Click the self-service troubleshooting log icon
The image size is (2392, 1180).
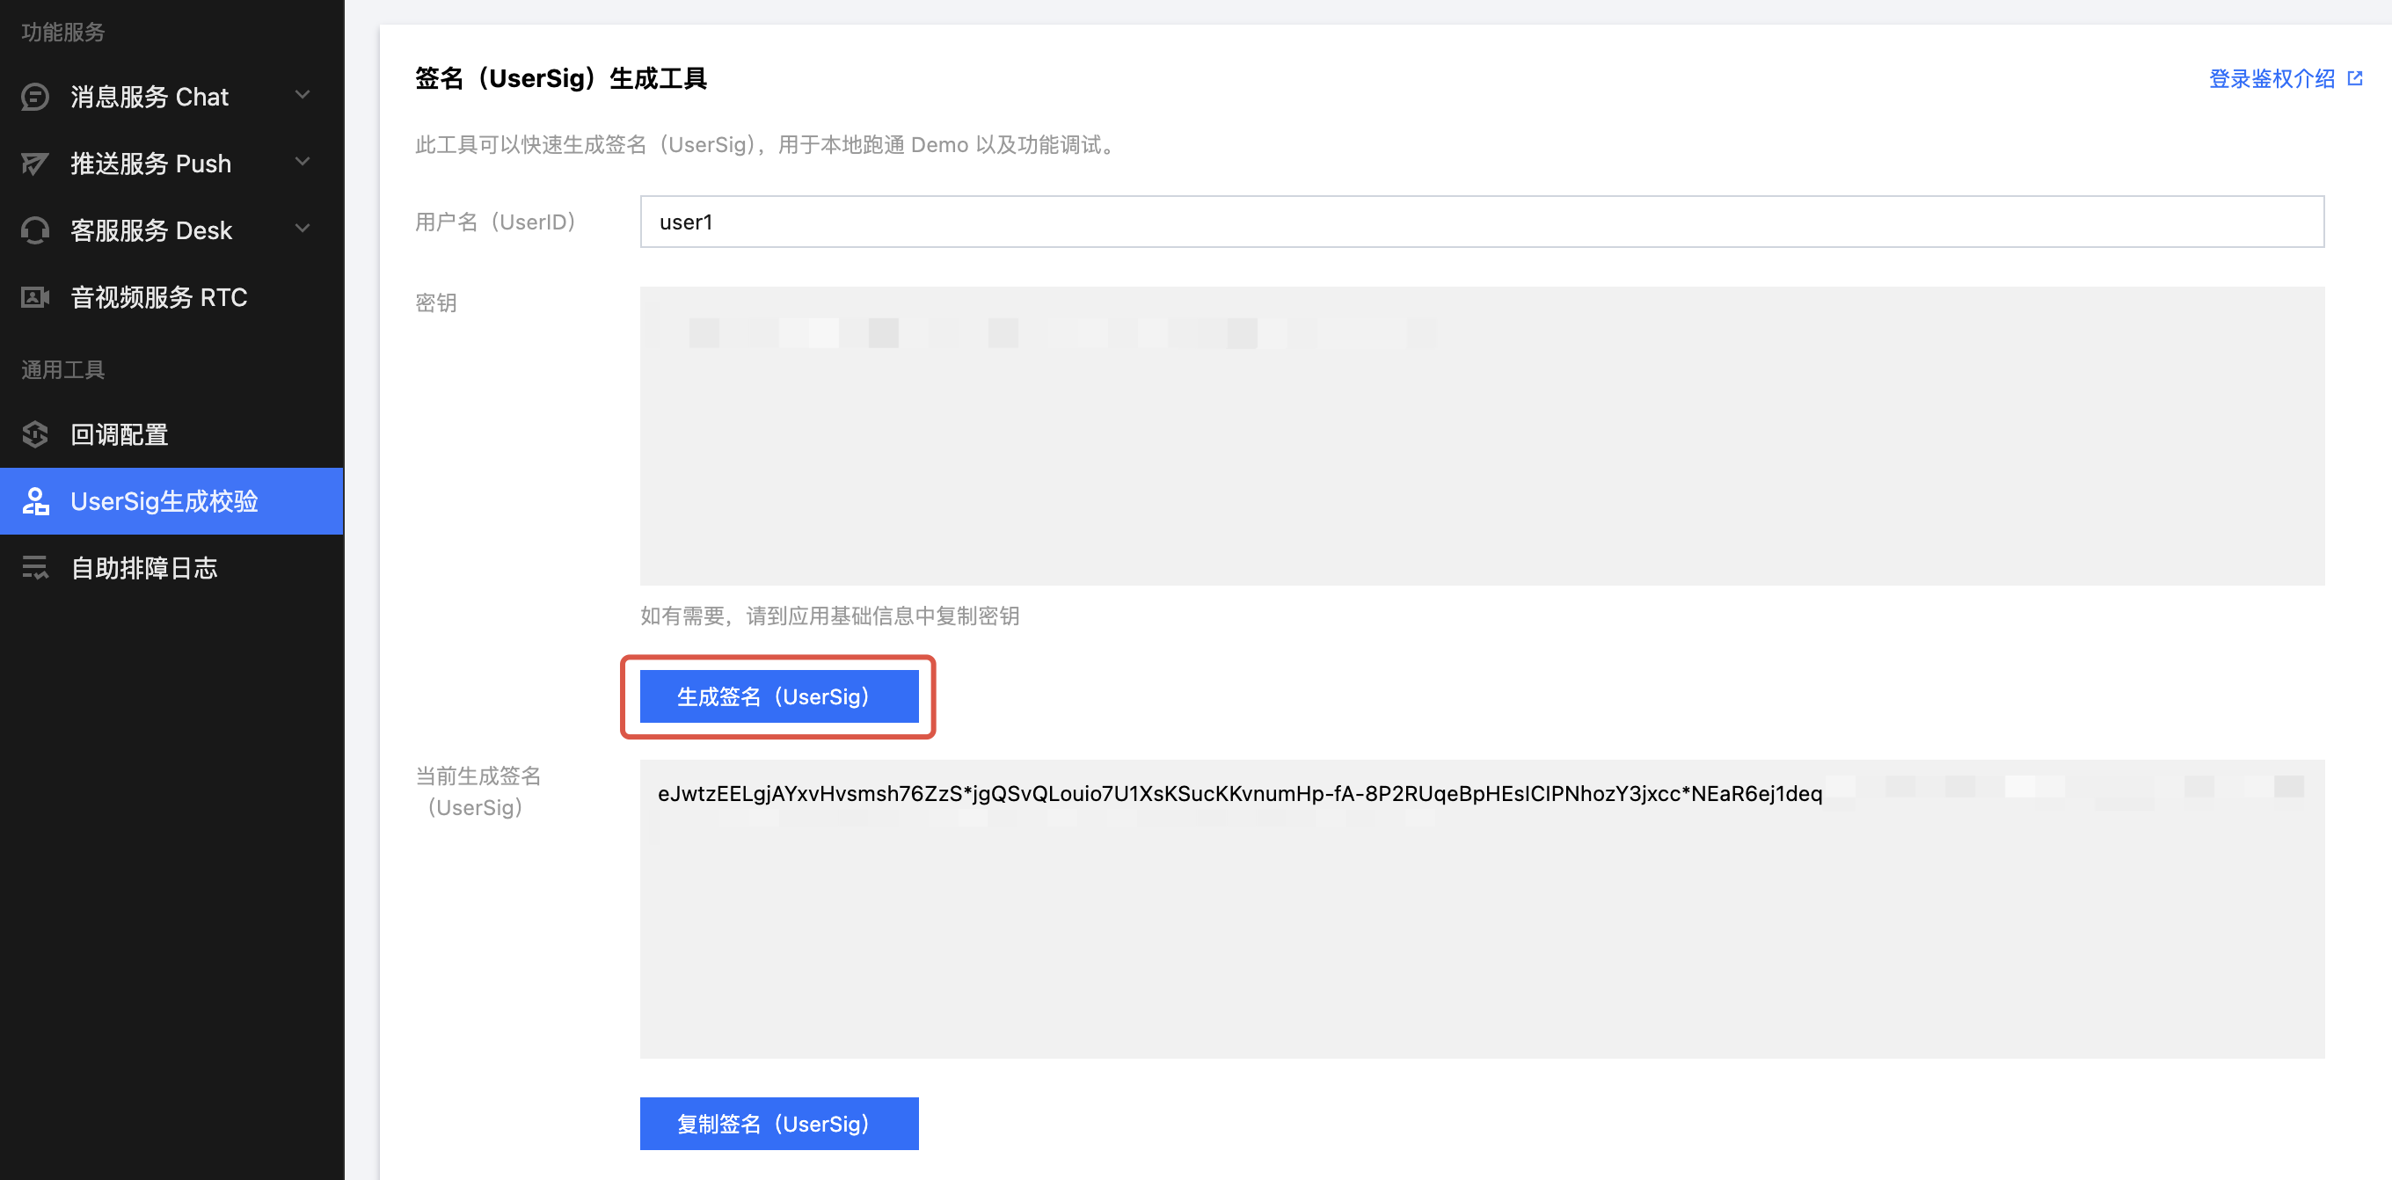point(35,568)
